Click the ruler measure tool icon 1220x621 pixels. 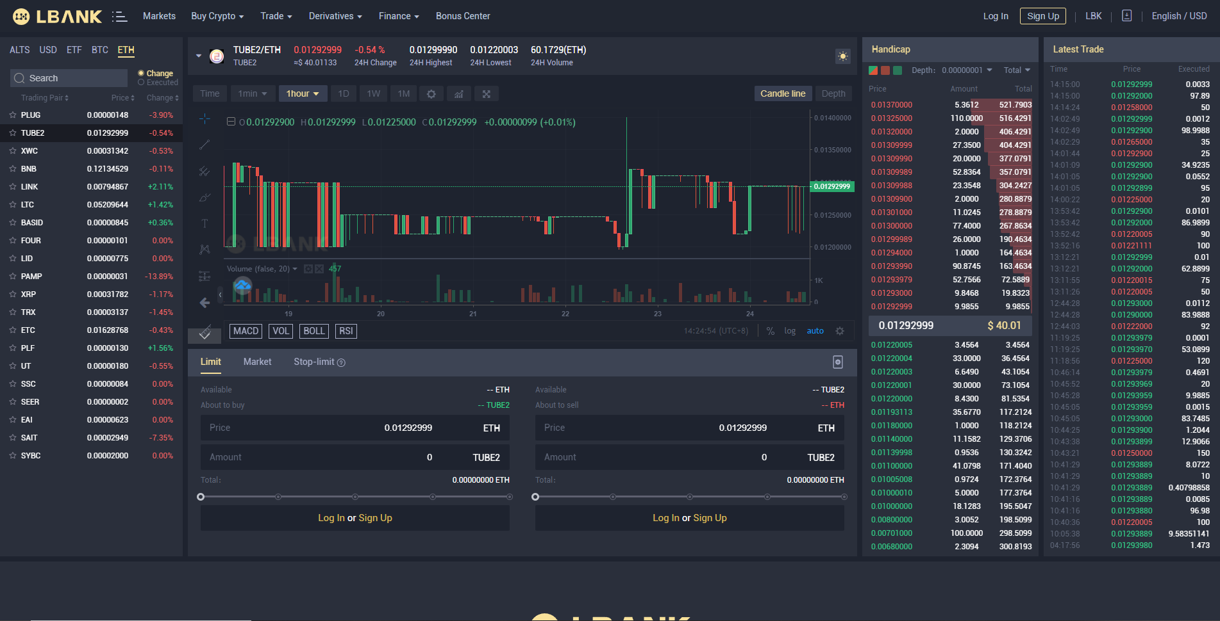(205, 332)
